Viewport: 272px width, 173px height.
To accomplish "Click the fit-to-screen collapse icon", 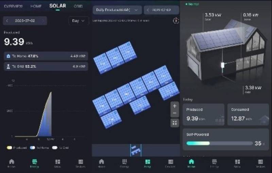I will 175,123.
